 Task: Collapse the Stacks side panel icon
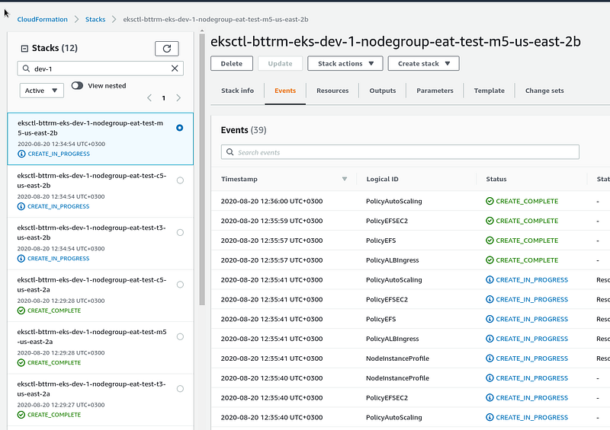[x=24, y=49]
